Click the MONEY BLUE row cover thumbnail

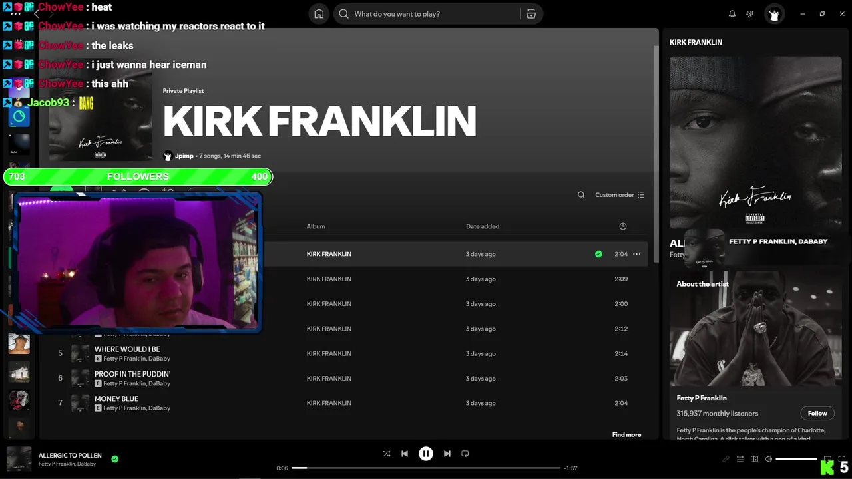point(80,403)
